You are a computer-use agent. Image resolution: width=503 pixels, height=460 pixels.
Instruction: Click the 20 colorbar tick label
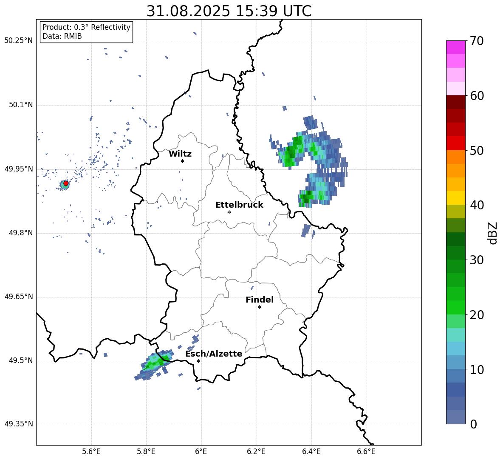click(x=477, y=315)
